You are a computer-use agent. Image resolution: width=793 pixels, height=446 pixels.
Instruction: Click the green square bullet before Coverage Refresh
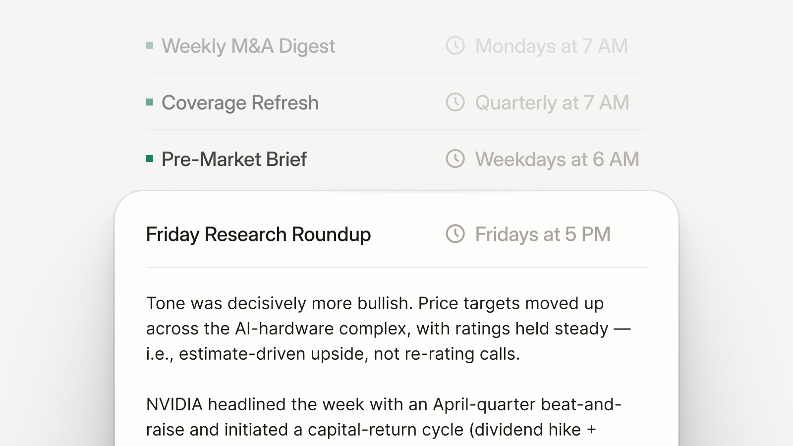tap(149, 102)
